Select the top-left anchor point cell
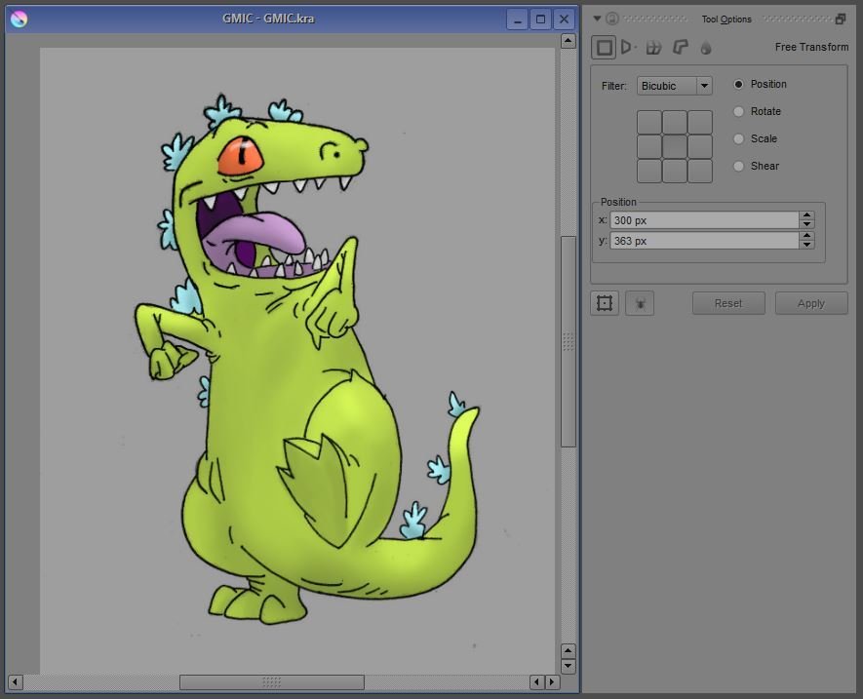Screen dimensions: 863x699 pyautogui.click(x=648, y=122)
